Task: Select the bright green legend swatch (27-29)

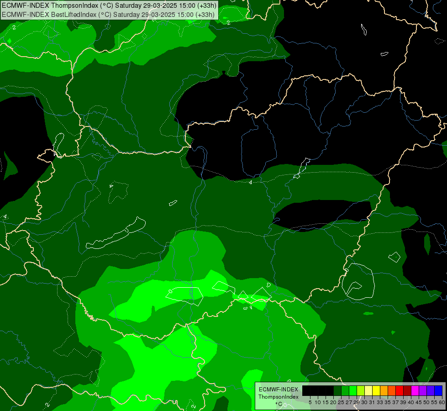Action: pyautogui.click(x=353, y=390)
